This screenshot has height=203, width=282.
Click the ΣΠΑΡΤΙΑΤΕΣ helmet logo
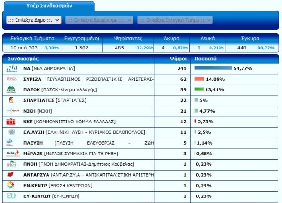click(x=11, y=100)
